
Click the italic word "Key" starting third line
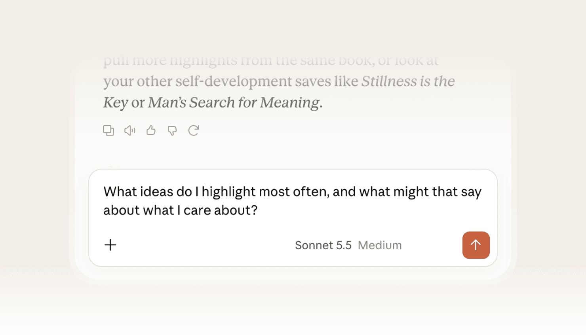(116, 103)
